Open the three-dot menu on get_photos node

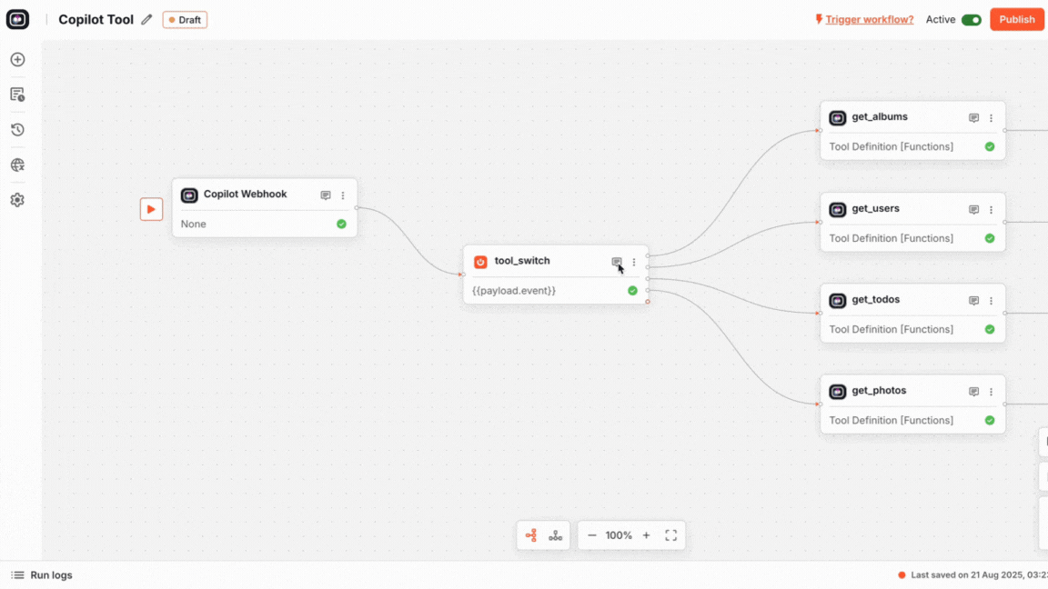991,392
